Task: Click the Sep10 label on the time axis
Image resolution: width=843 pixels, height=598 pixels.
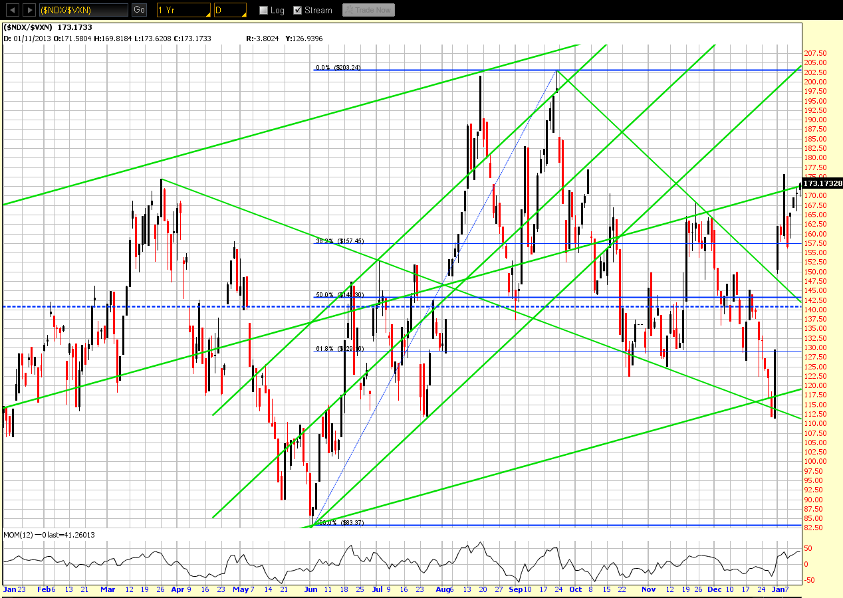Action: click(x=520, y=589)
